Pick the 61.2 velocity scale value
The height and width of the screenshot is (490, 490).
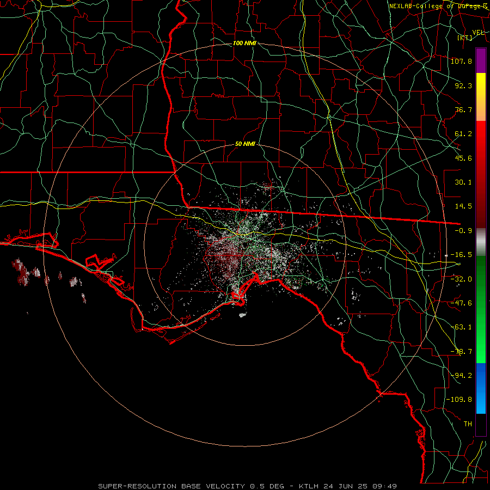(463, 134)
